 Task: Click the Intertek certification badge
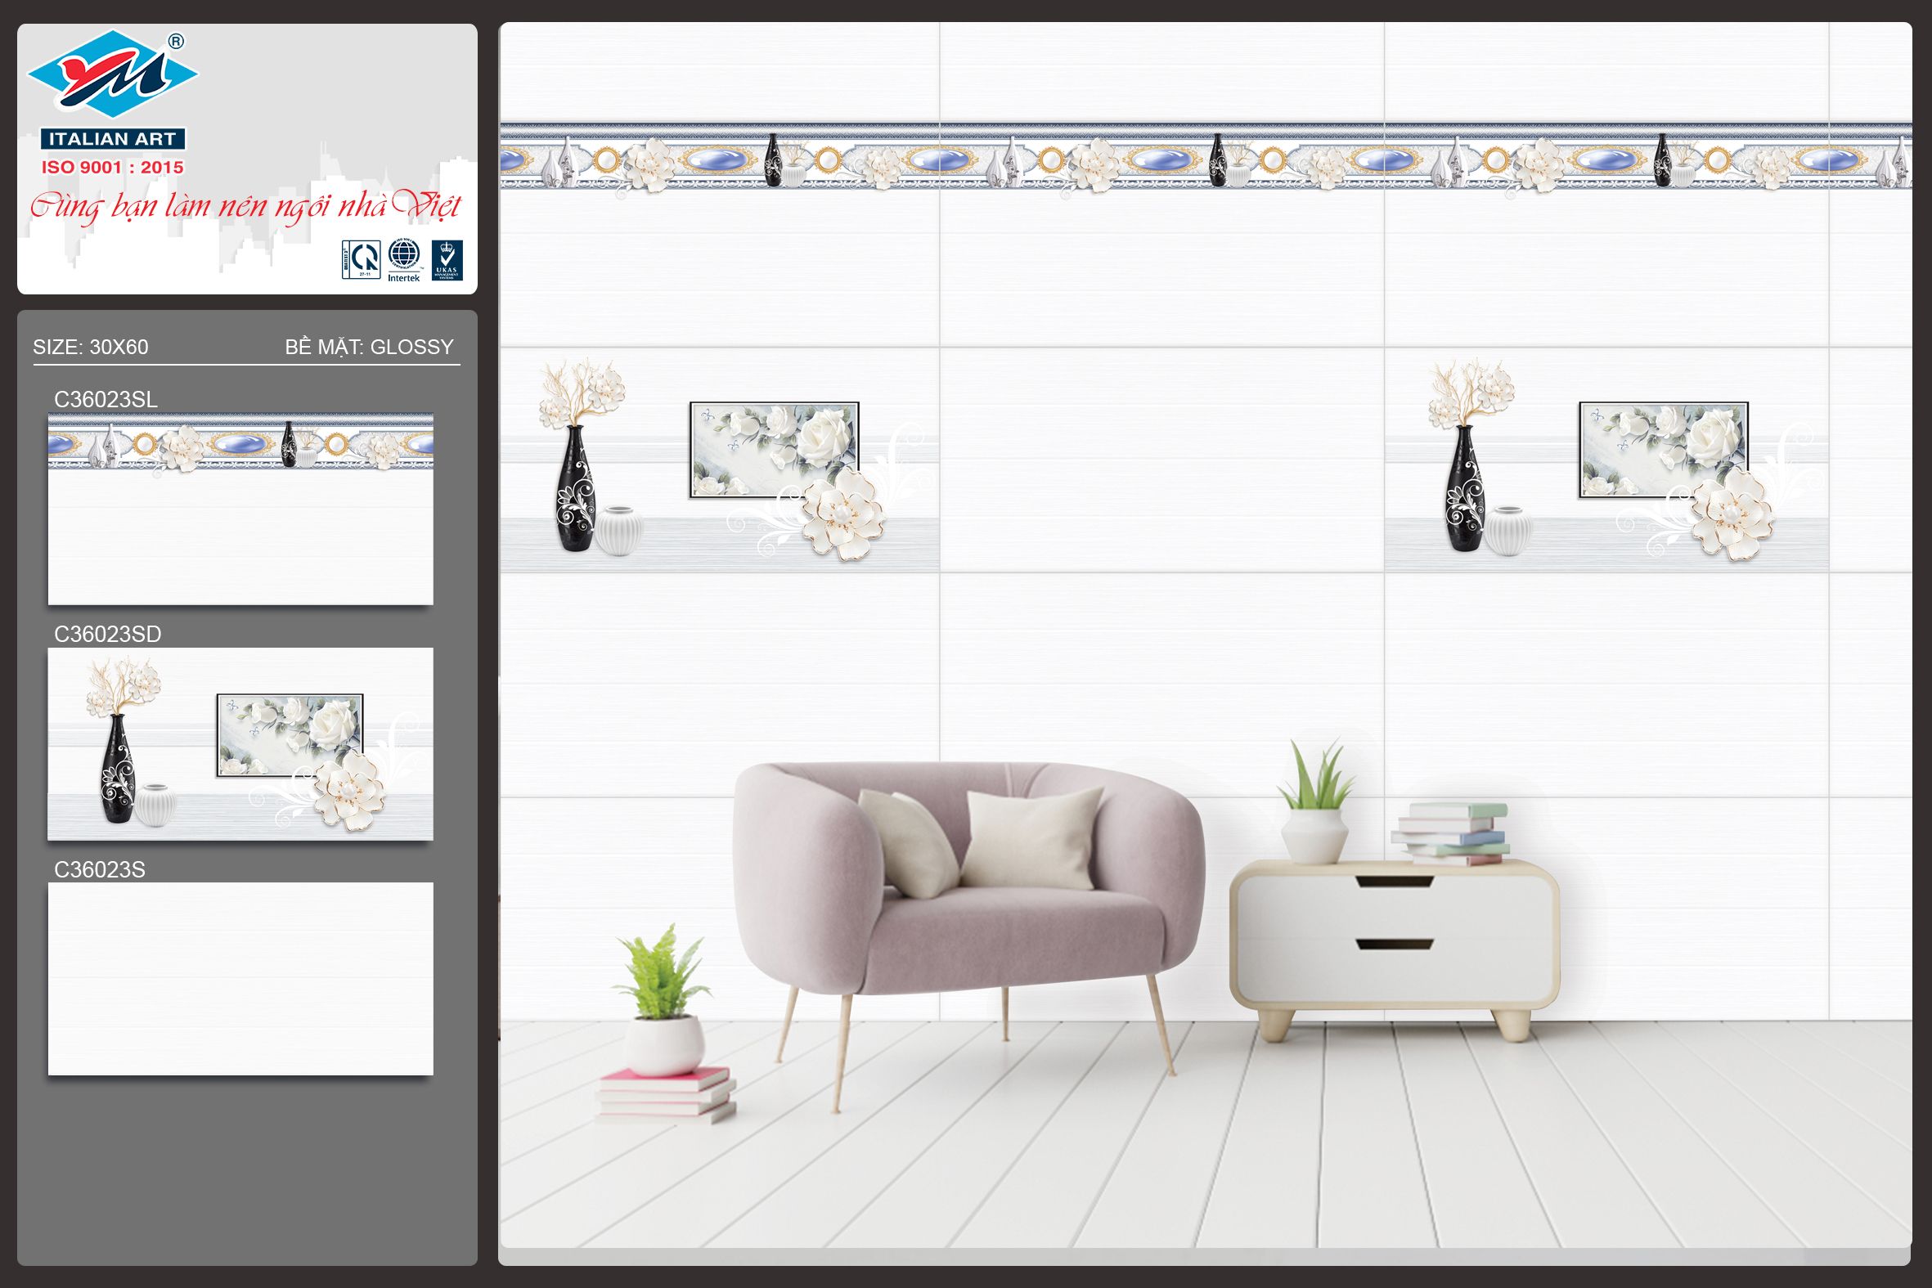click(403, 259)
